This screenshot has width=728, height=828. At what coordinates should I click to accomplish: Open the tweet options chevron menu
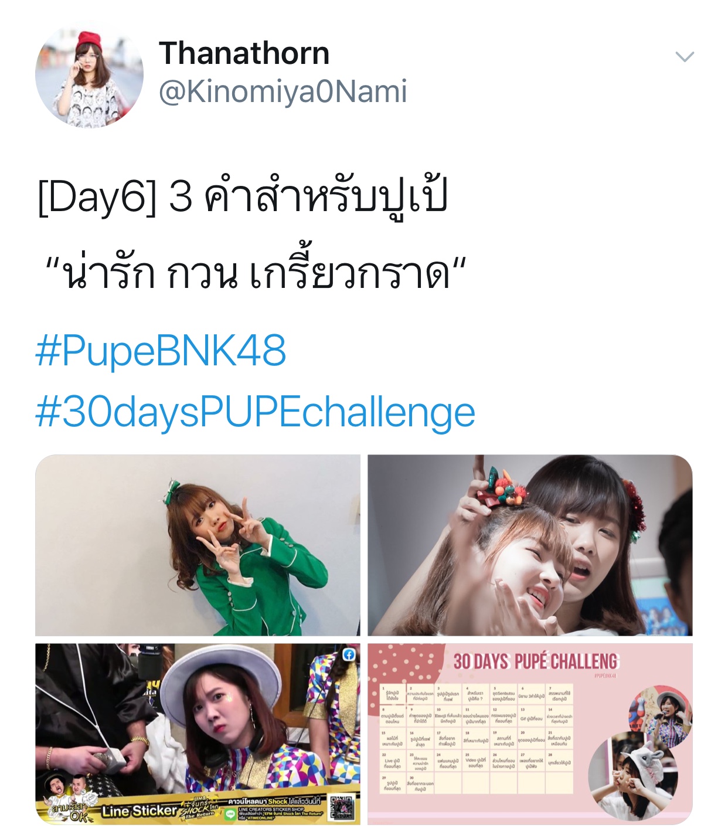(684, 57)
